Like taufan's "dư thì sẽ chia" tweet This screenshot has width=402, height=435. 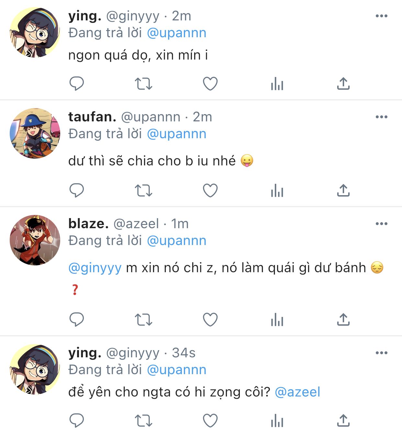(x=210, y=190)
